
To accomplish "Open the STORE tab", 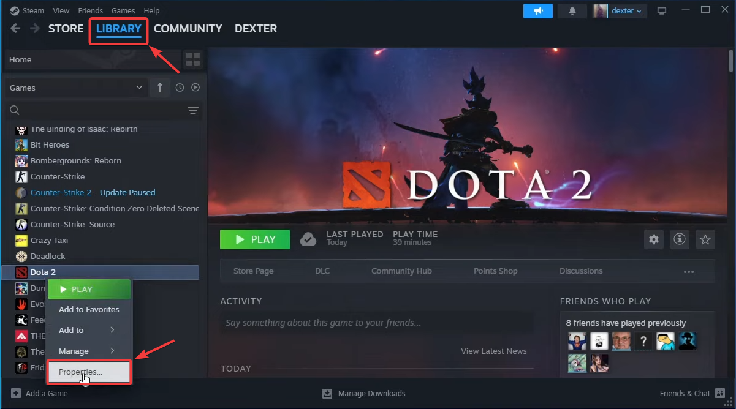I will pyautogui.click(x=66, y=29).
